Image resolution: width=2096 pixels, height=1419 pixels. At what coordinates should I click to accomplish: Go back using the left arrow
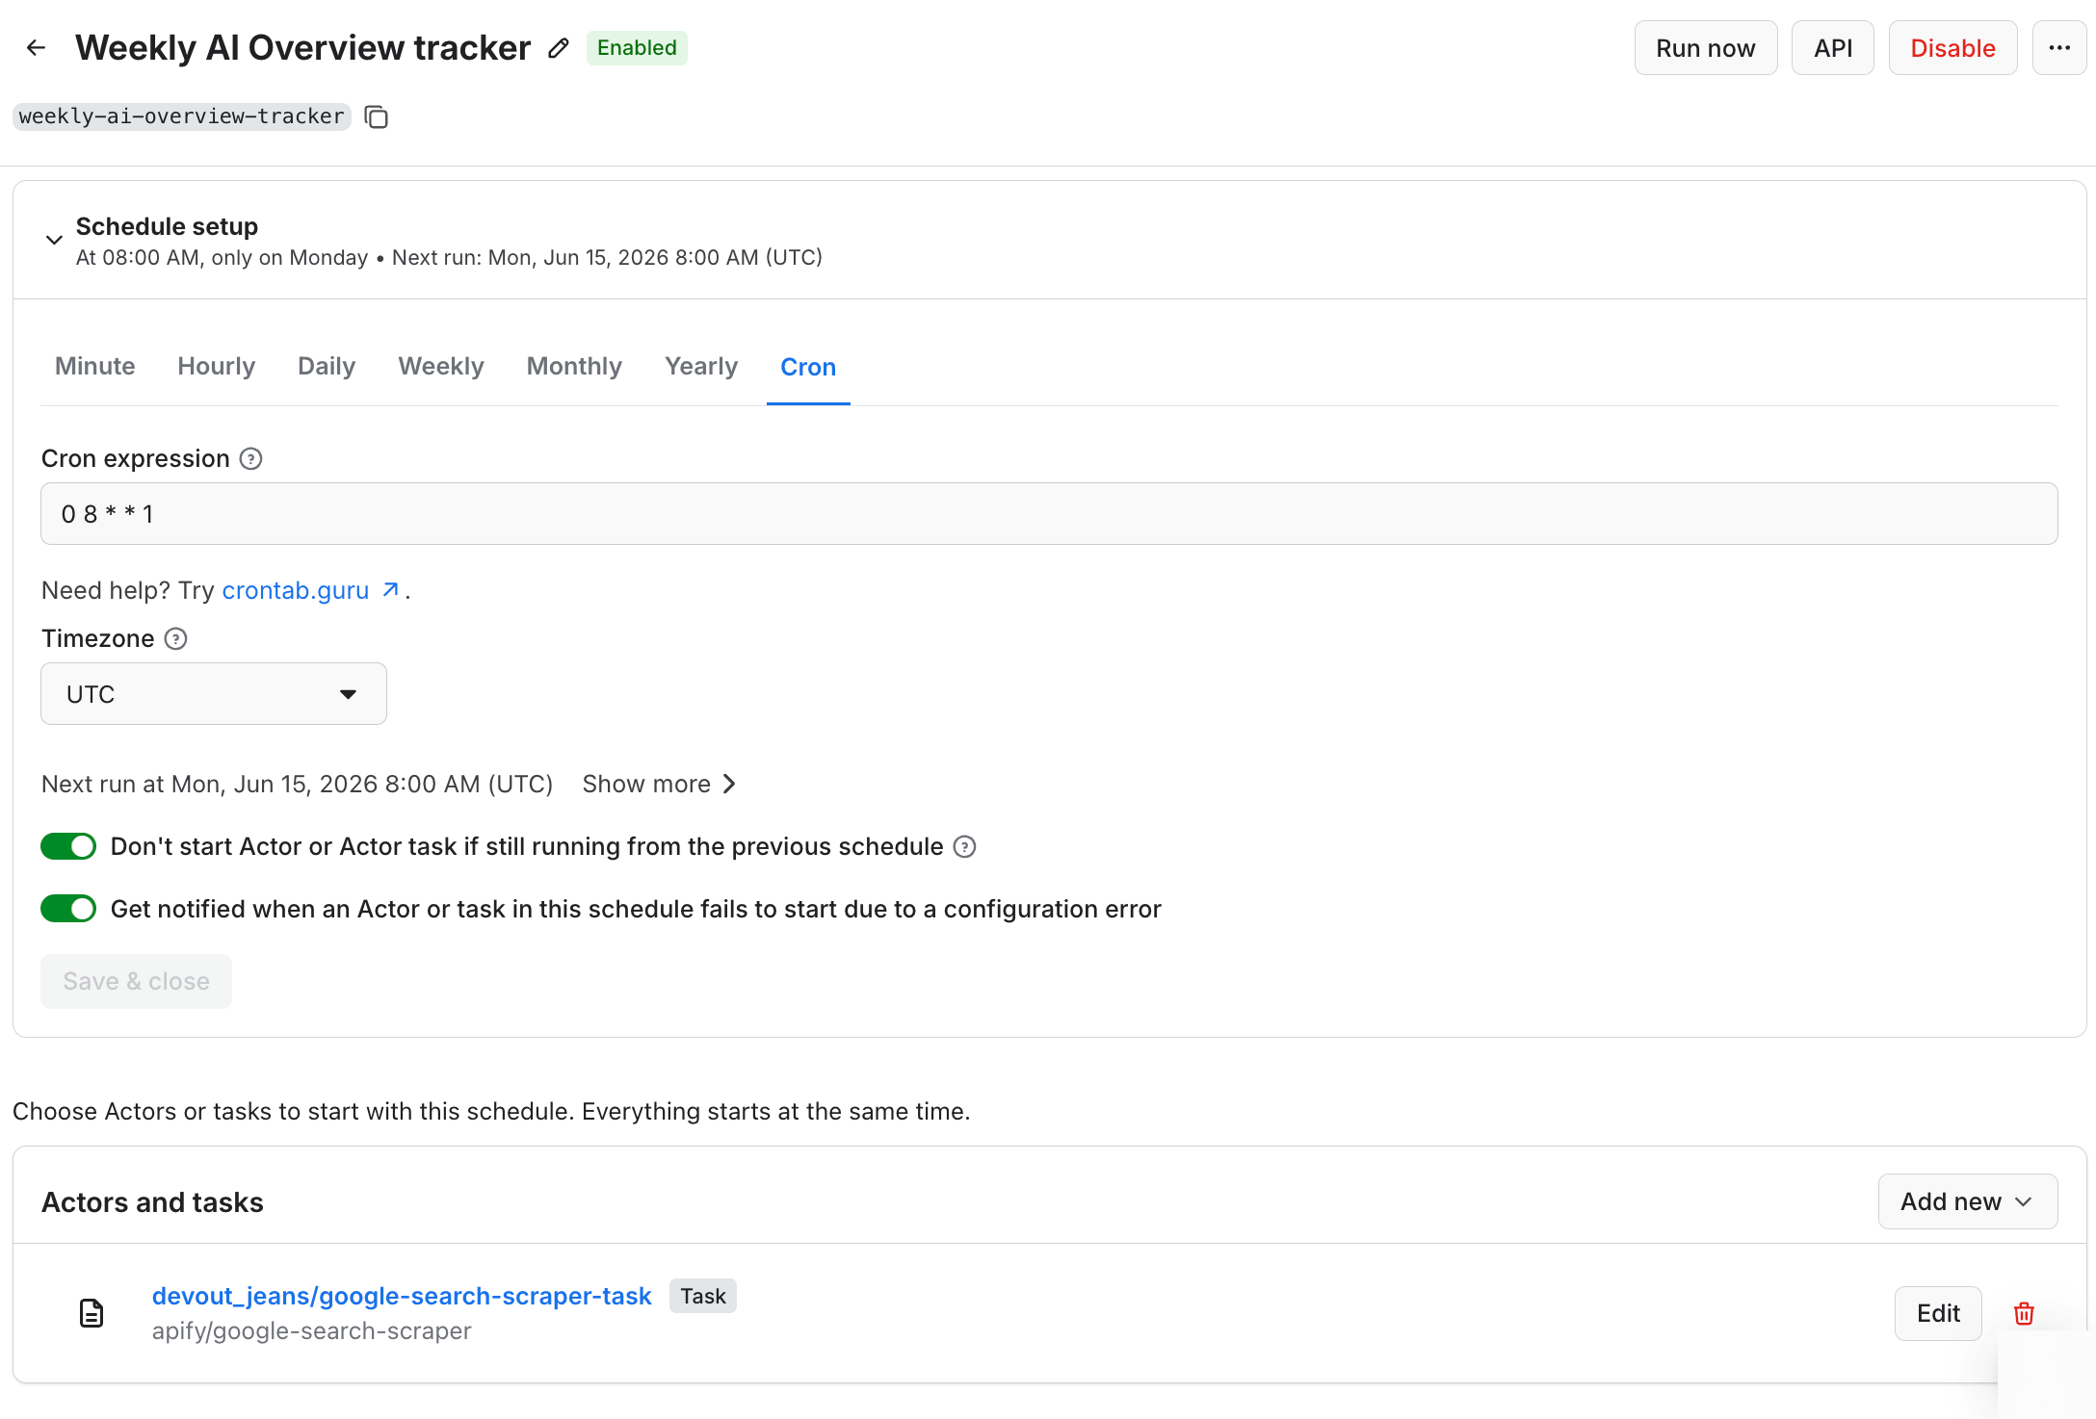coord(37,48)
